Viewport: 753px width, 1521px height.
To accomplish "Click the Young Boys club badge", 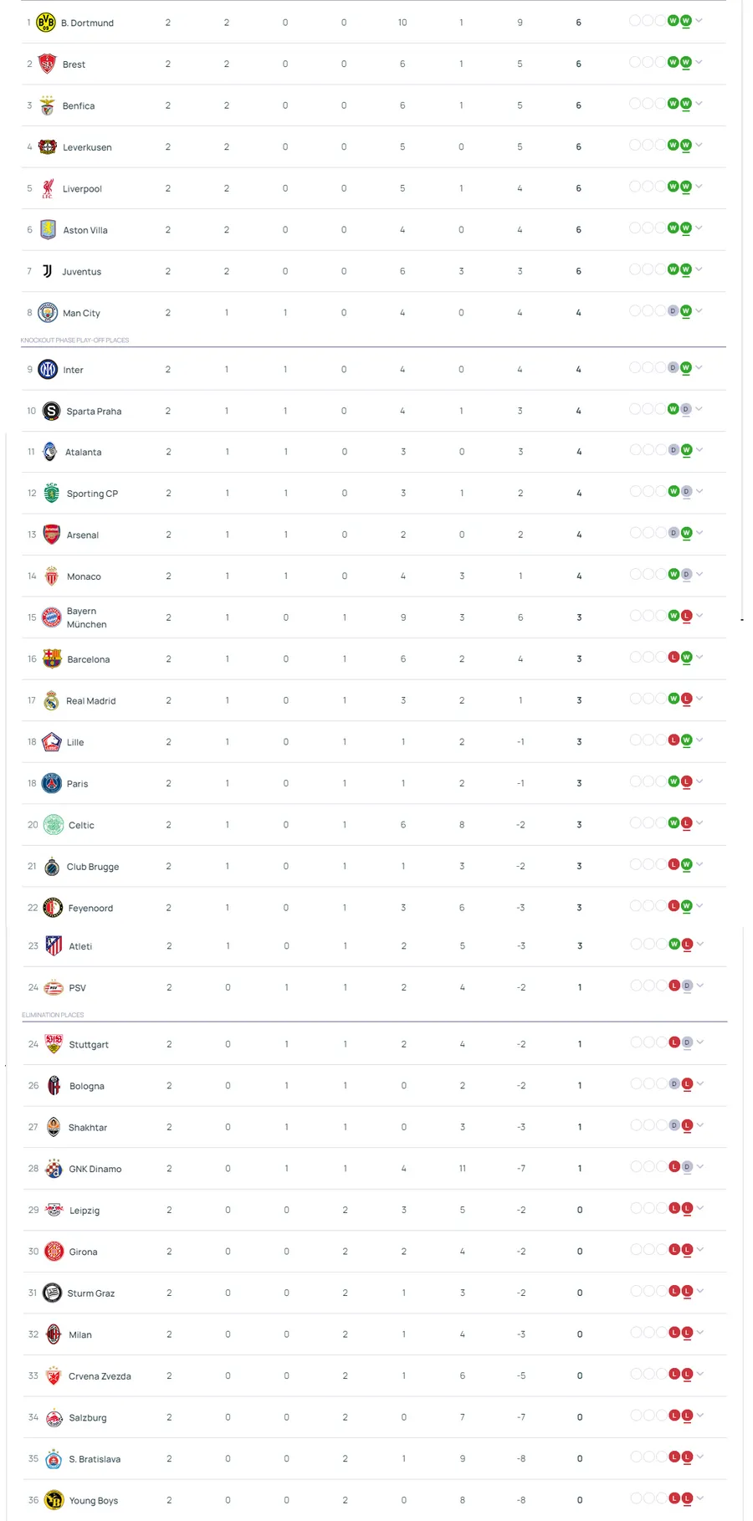I will pos(54,1500).
